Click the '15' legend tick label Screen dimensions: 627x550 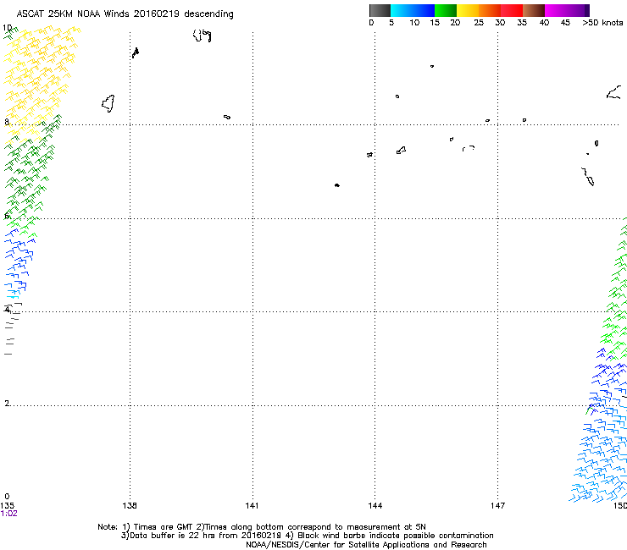(435, 23)
